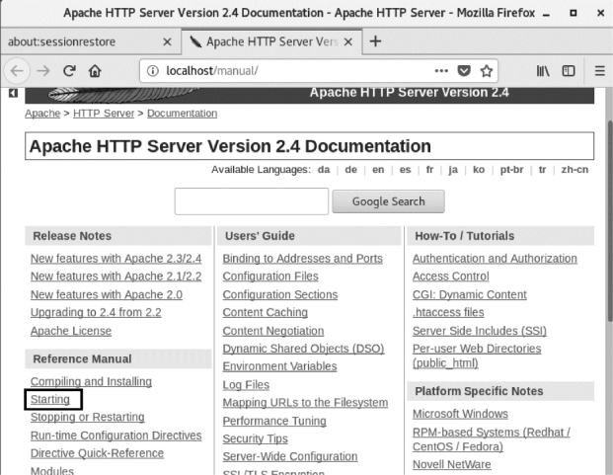Image resolution: width=613 pixels, height=475 pixels.
Task: Open New features with Apache 2.3/2.4
Action: [x=116, y=259]
